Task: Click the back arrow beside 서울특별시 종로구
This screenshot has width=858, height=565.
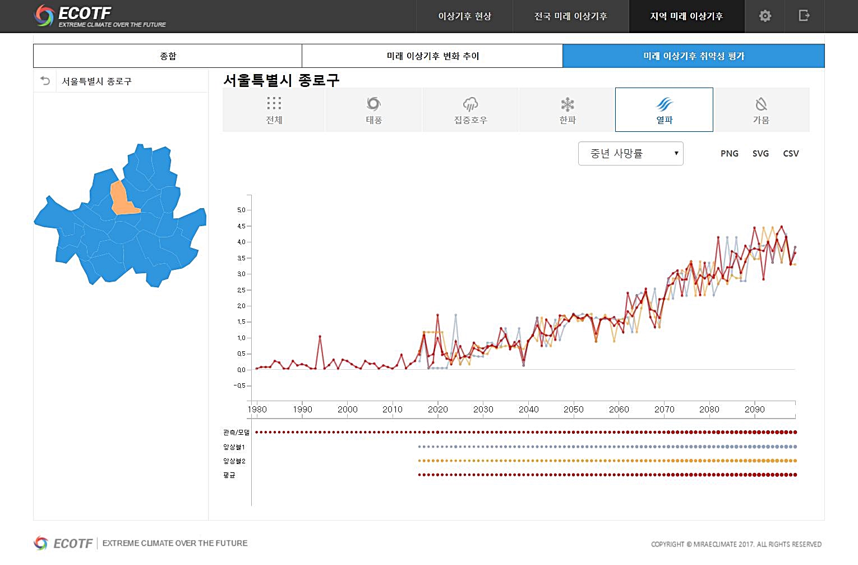Action: pyautogui.click(x=45, y=81)
